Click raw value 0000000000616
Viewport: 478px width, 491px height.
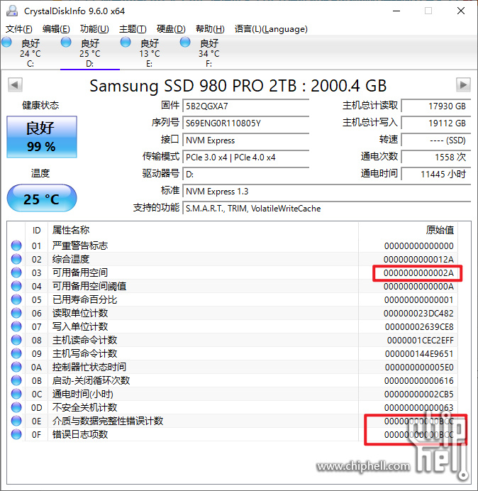tap(419, 380)
